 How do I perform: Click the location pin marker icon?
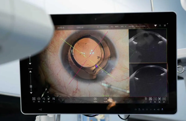(x=146, y=99)
